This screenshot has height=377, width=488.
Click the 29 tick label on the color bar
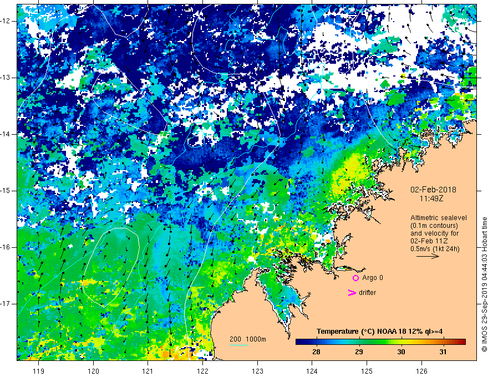[359, 352]
